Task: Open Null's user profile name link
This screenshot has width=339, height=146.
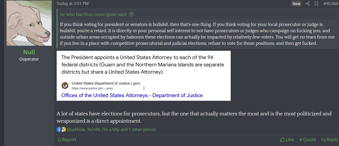Action: [x=29, y=52]
